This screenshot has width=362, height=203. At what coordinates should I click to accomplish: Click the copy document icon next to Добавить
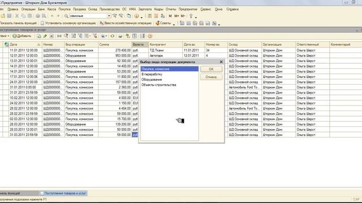(39, 36)
